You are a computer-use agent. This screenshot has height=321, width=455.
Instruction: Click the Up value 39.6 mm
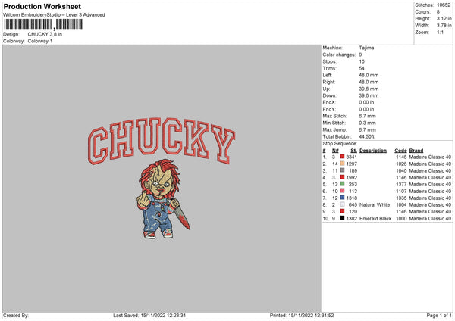(x=369, y=89)
